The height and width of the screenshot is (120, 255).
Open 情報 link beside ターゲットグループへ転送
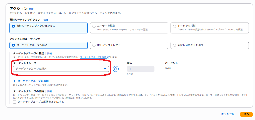(x=50, y=53)
